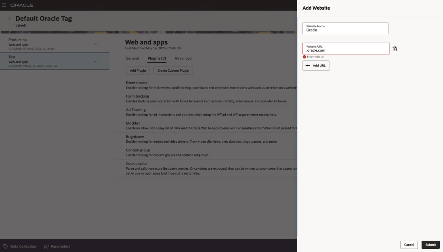443x252 pixels.
Task: Click the Oracle logo
Action: coord(22,5)
